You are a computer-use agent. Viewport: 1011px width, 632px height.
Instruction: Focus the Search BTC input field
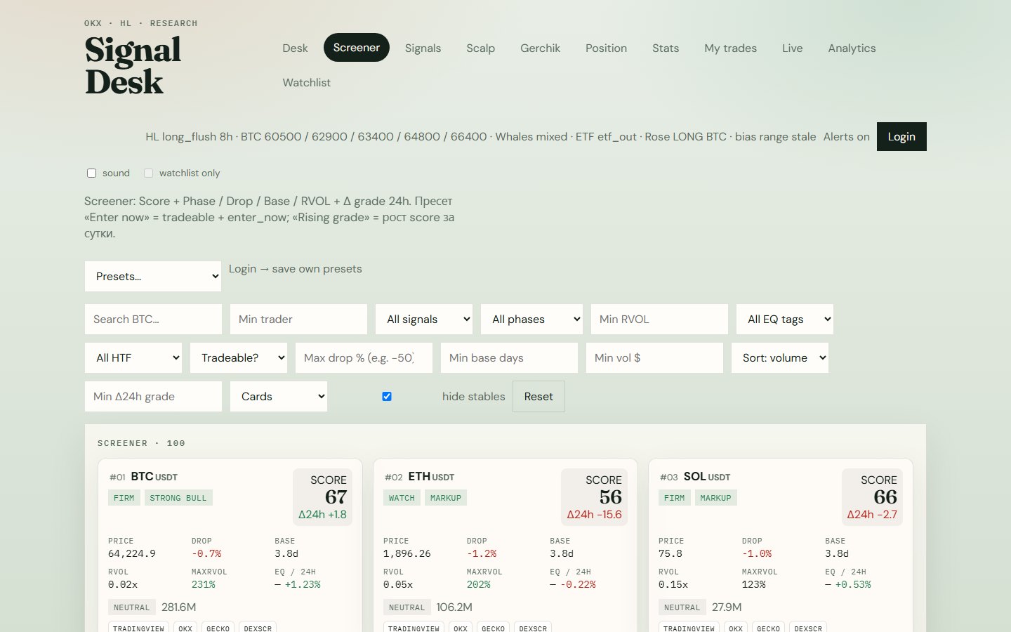pos(153,320)
